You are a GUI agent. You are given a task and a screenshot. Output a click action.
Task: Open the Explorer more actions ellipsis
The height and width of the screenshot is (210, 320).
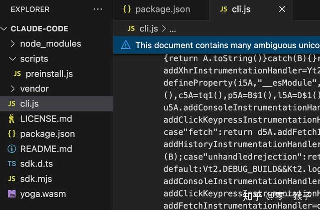pos(98,9)
